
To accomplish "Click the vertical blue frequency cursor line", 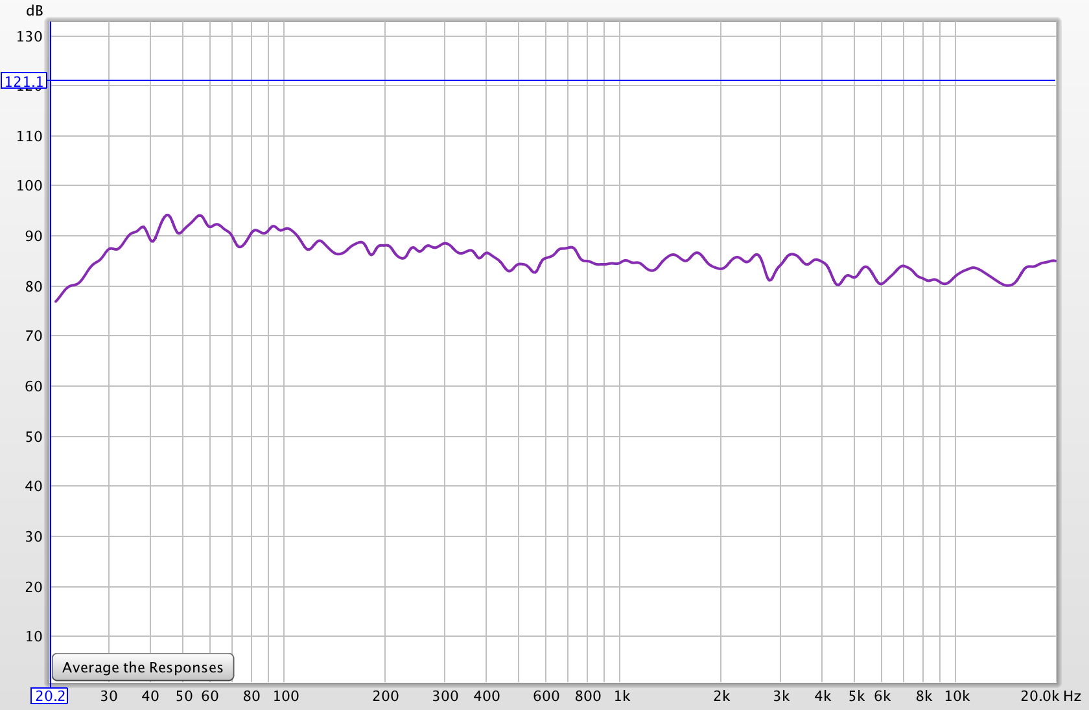I will tap(50, 353).
